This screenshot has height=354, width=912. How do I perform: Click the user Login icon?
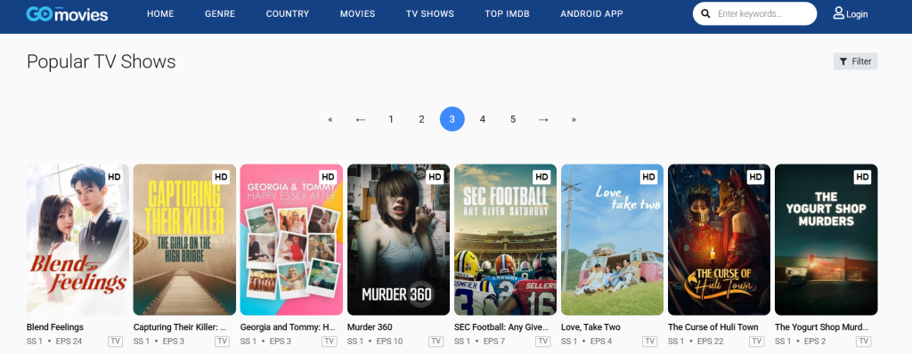(x=838, y=12)
